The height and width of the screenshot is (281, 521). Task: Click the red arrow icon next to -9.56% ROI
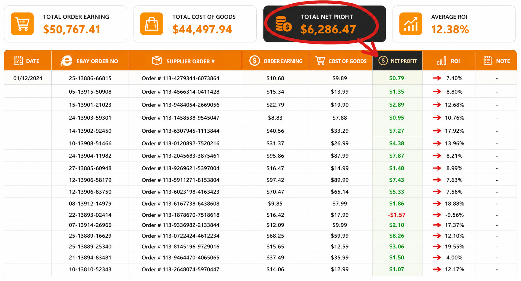(x=437, y=215)
